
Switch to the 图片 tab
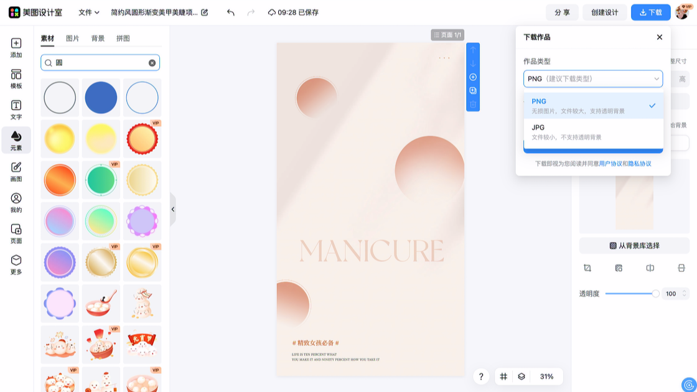point(73,39)
